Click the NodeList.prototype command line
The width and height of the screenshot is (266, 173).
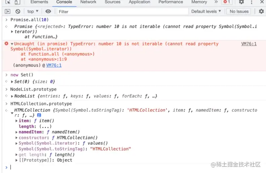point(33,89)
